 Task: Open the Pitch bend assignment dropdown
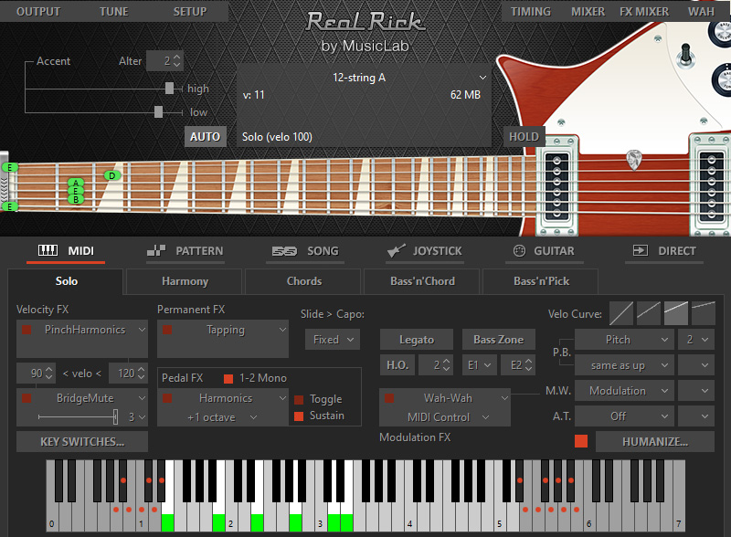point(625,340)
